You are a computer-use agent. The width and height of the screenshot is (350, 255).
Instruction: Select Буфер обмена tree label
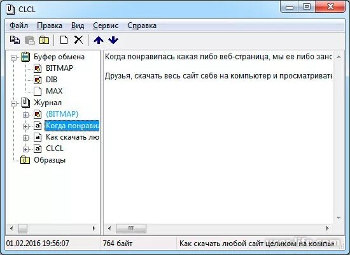(59, 57)
